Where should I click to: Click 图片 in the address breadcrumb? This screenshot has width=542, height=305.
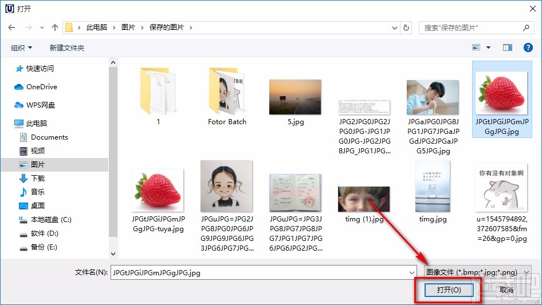pyautogui.click(x=128, y=27)
